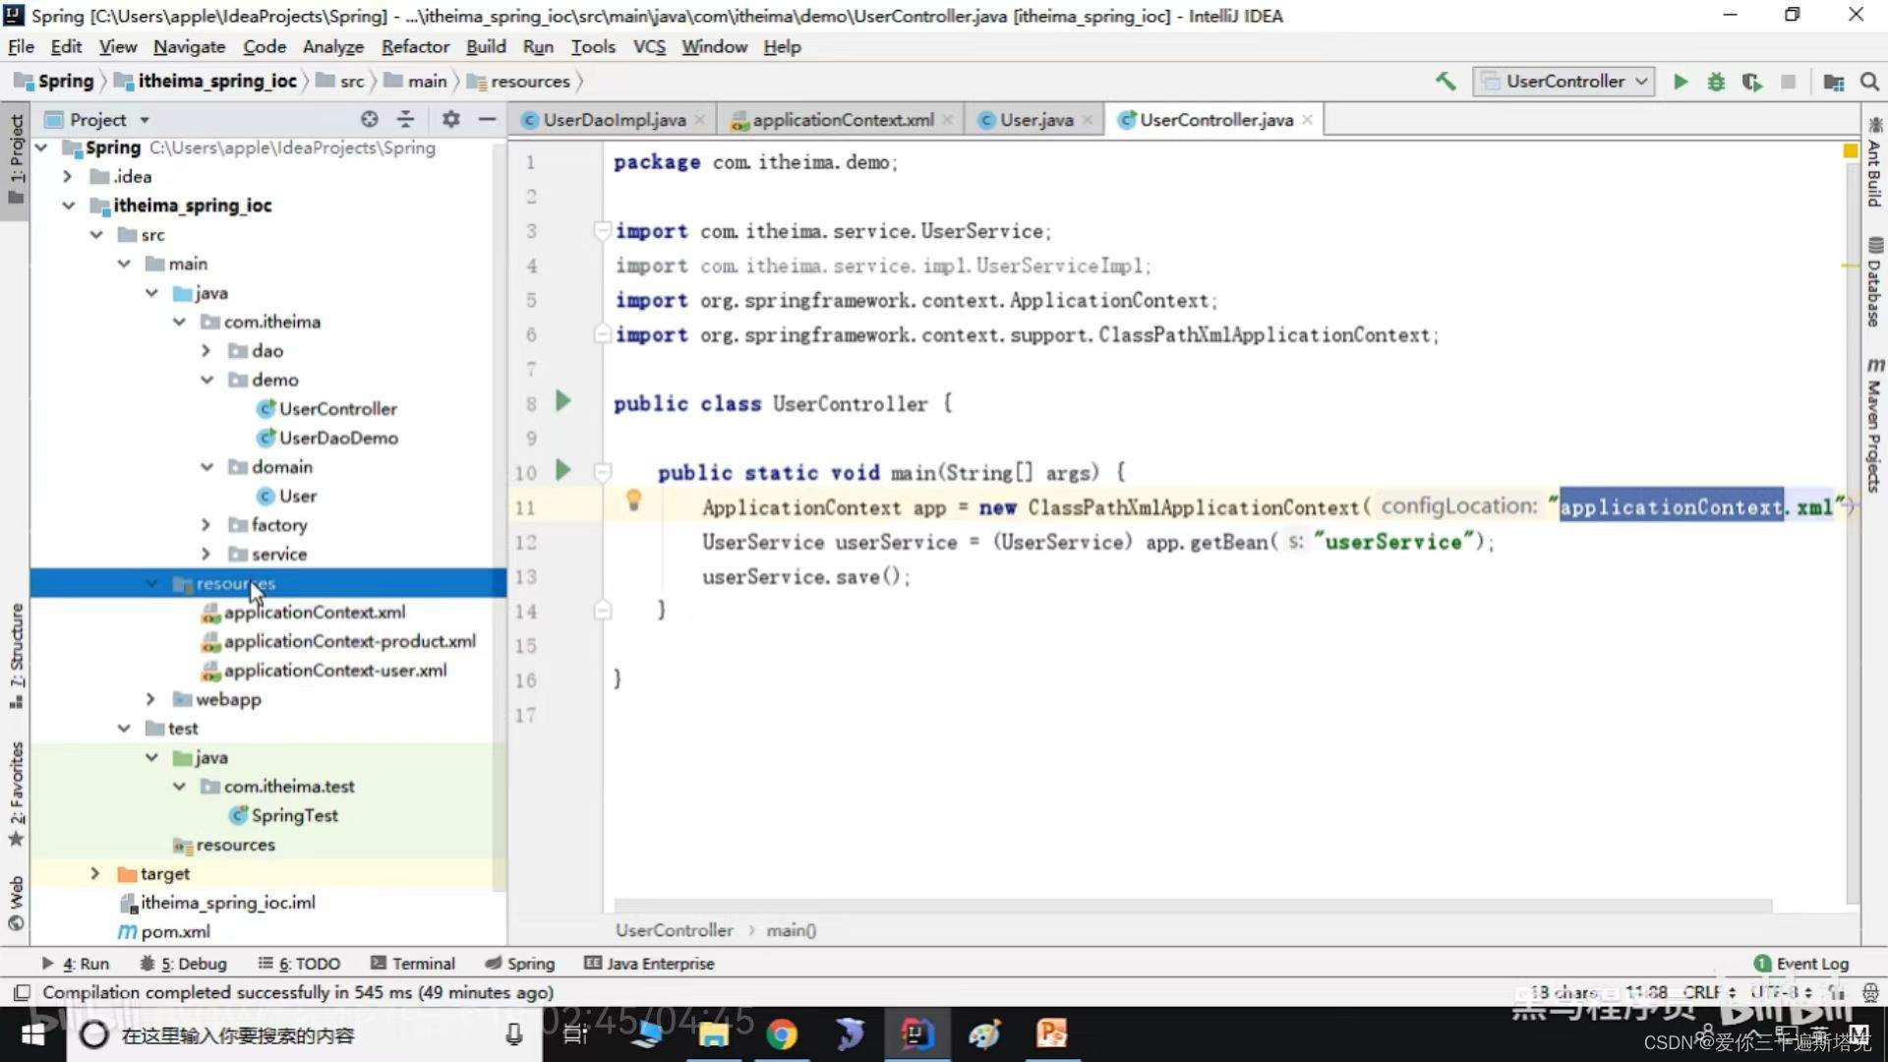The height and width of the screenshot is (1062, 1888).
Task: Click the Windows taskbar search field
Action: pyautogui.click(x=305, y=1034)
